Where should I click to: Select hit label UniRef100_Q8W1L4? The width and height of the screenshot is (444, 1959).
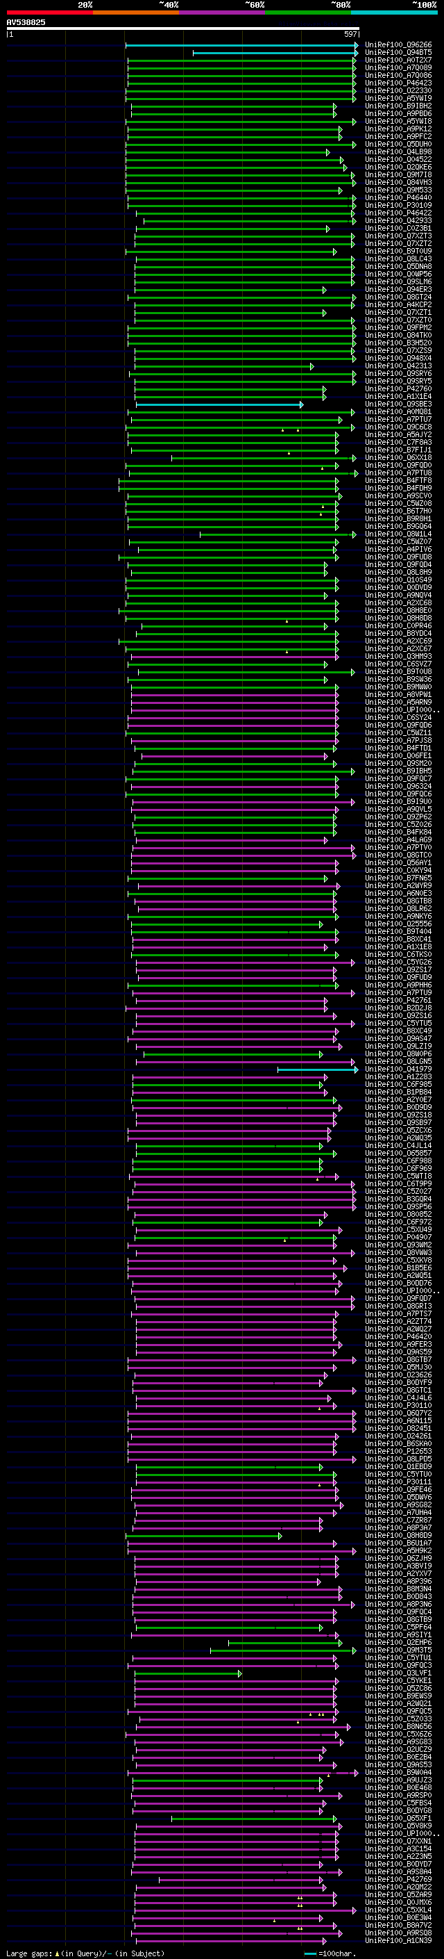398,534
